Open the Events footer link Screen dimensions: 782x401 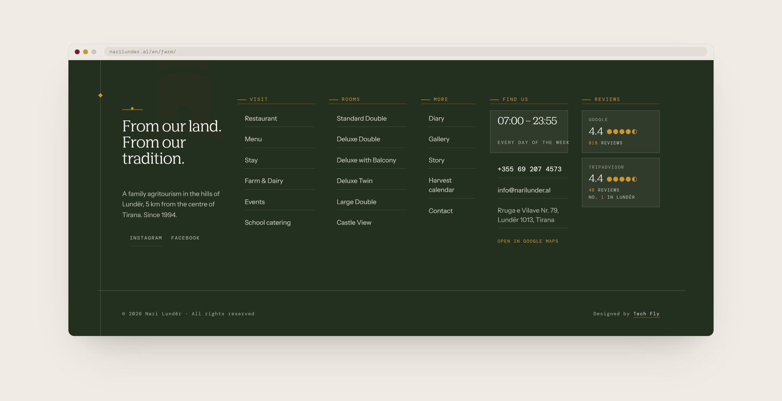(x=255, y=201)
